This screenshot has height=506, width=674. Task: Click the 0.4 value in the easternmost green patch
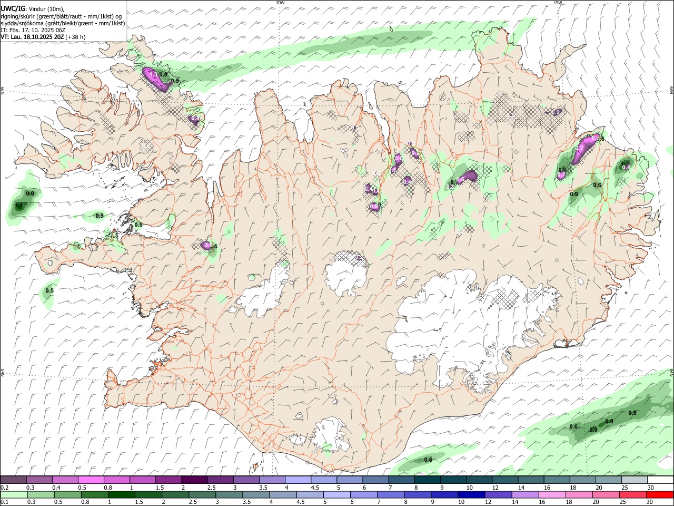pos(626,167)
